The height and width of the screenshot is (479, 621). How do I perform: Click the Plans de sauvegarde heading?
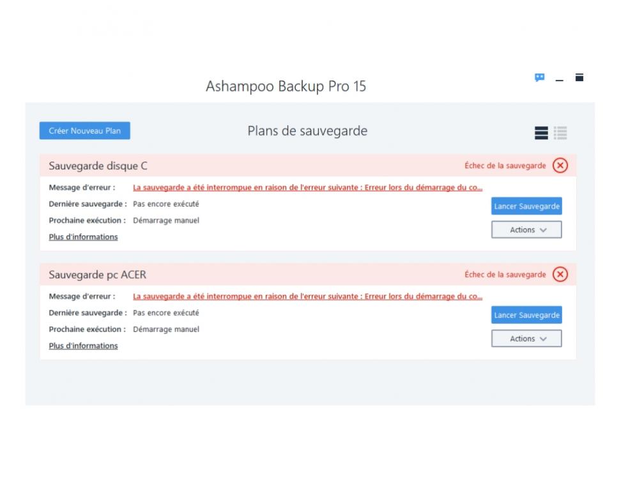307,131
